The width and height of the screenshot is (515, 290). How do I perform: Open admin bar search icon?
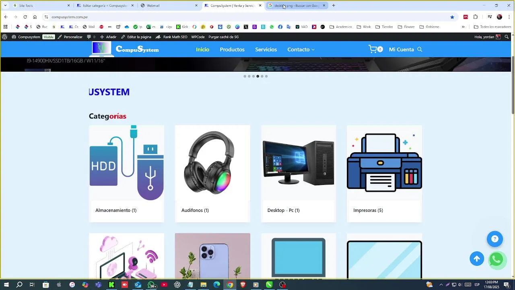(507, 37)
